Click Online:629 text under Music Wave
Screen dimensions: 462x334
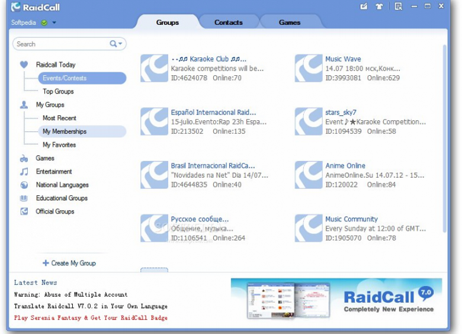coord(383,78)
